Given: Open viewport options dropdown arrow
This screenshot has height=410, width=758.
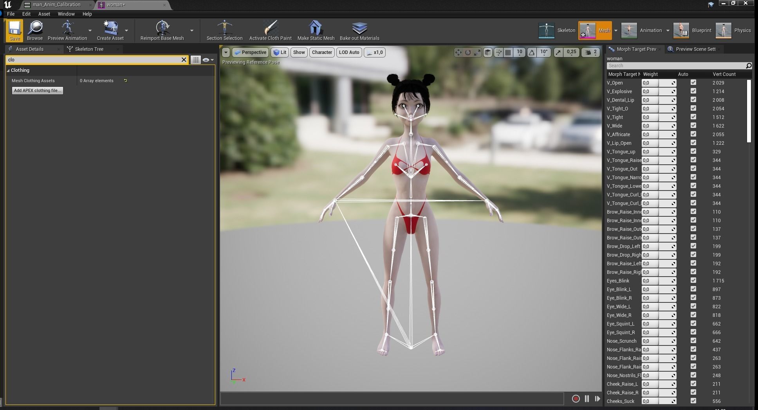Looking at the screenshot, I should [226, 52].
